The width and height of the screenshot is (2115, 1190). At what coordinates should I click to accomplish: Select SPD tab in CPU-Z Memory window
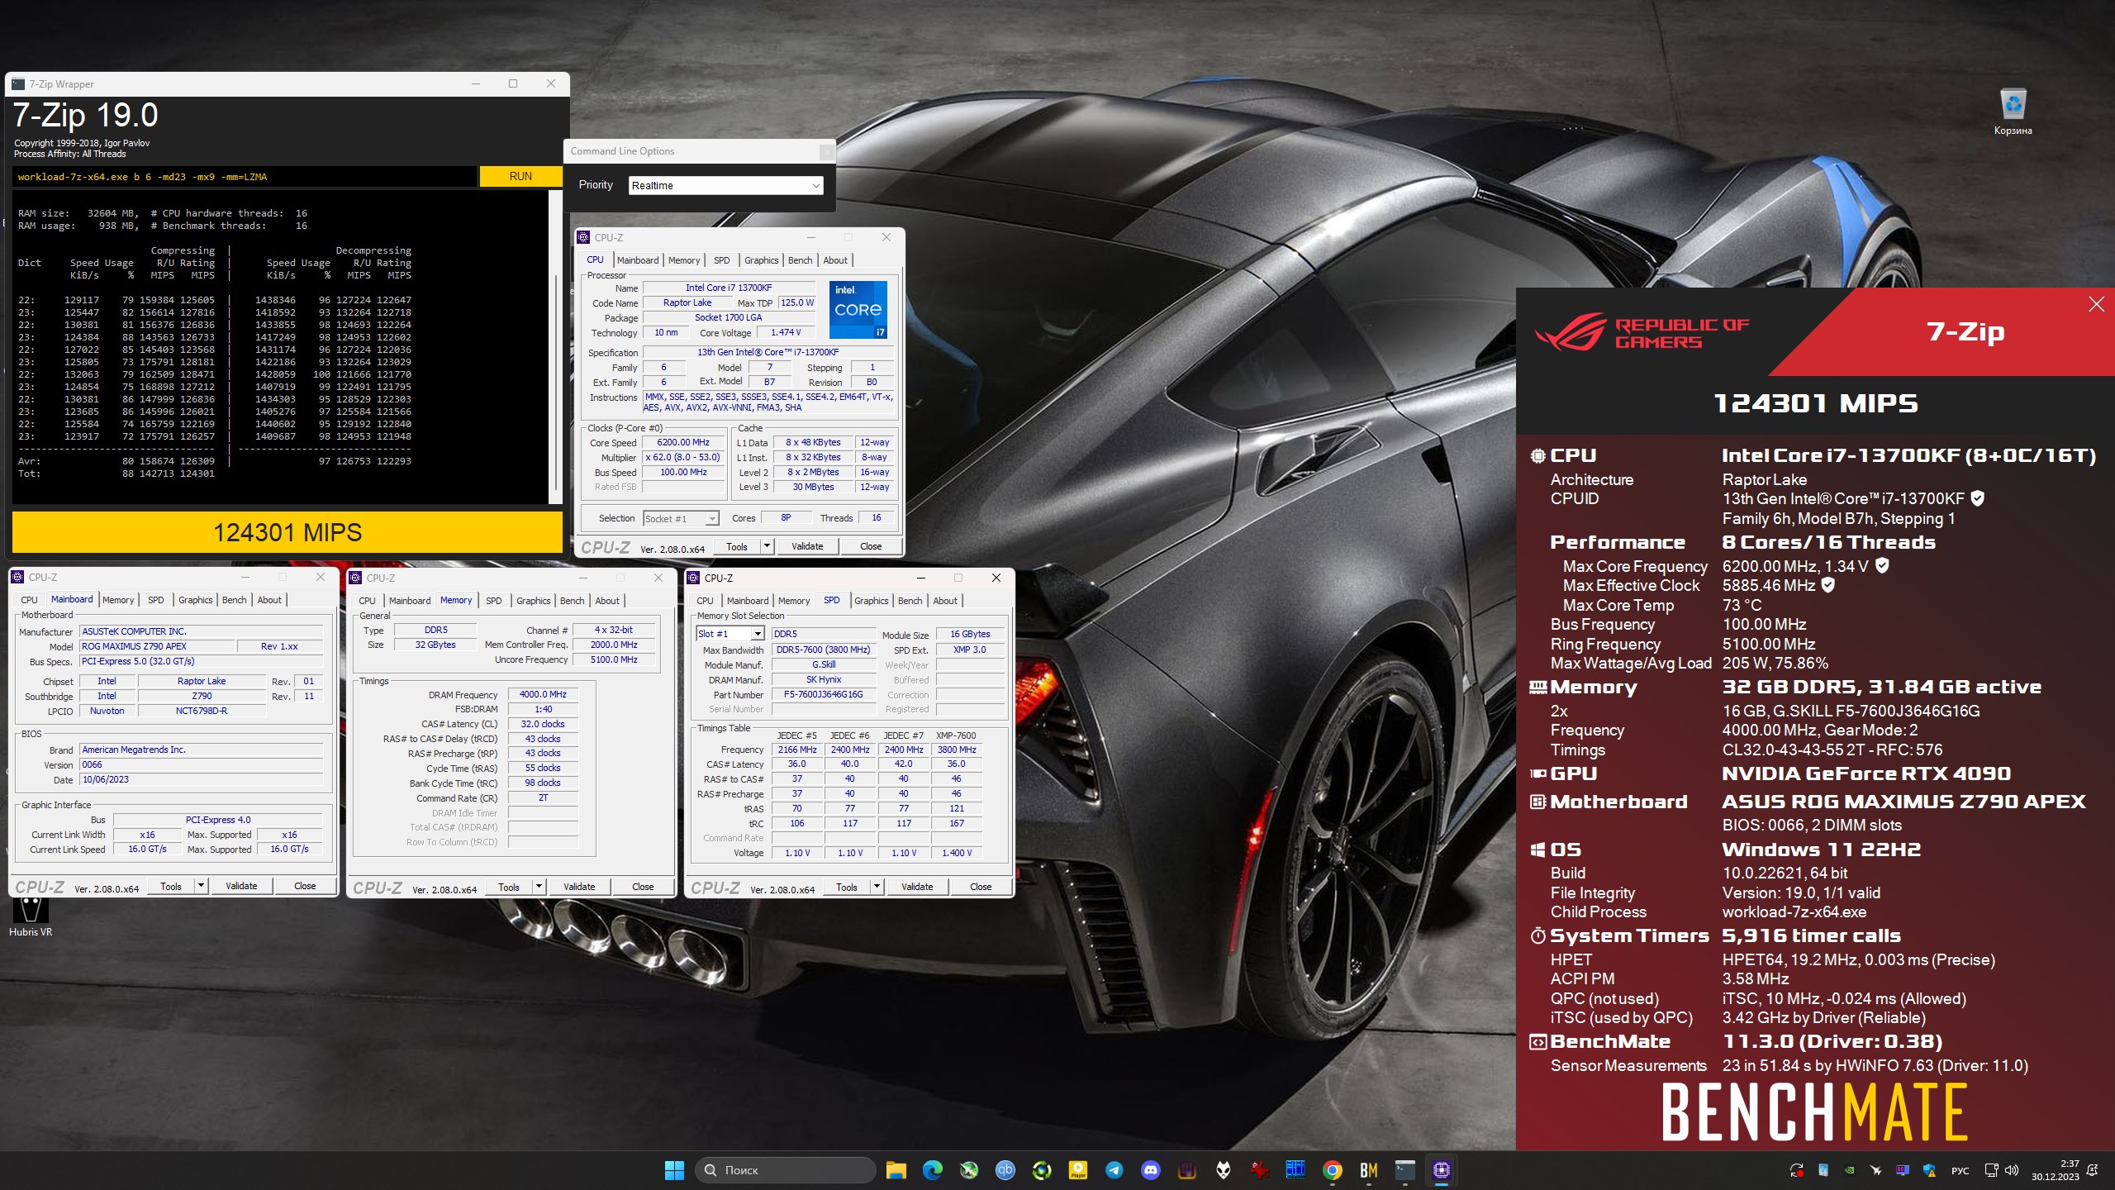(x=493, y=601)
